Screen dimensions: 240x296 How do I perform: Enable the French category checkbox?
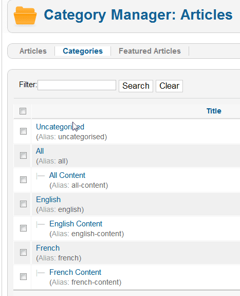(x=23, y=252)
